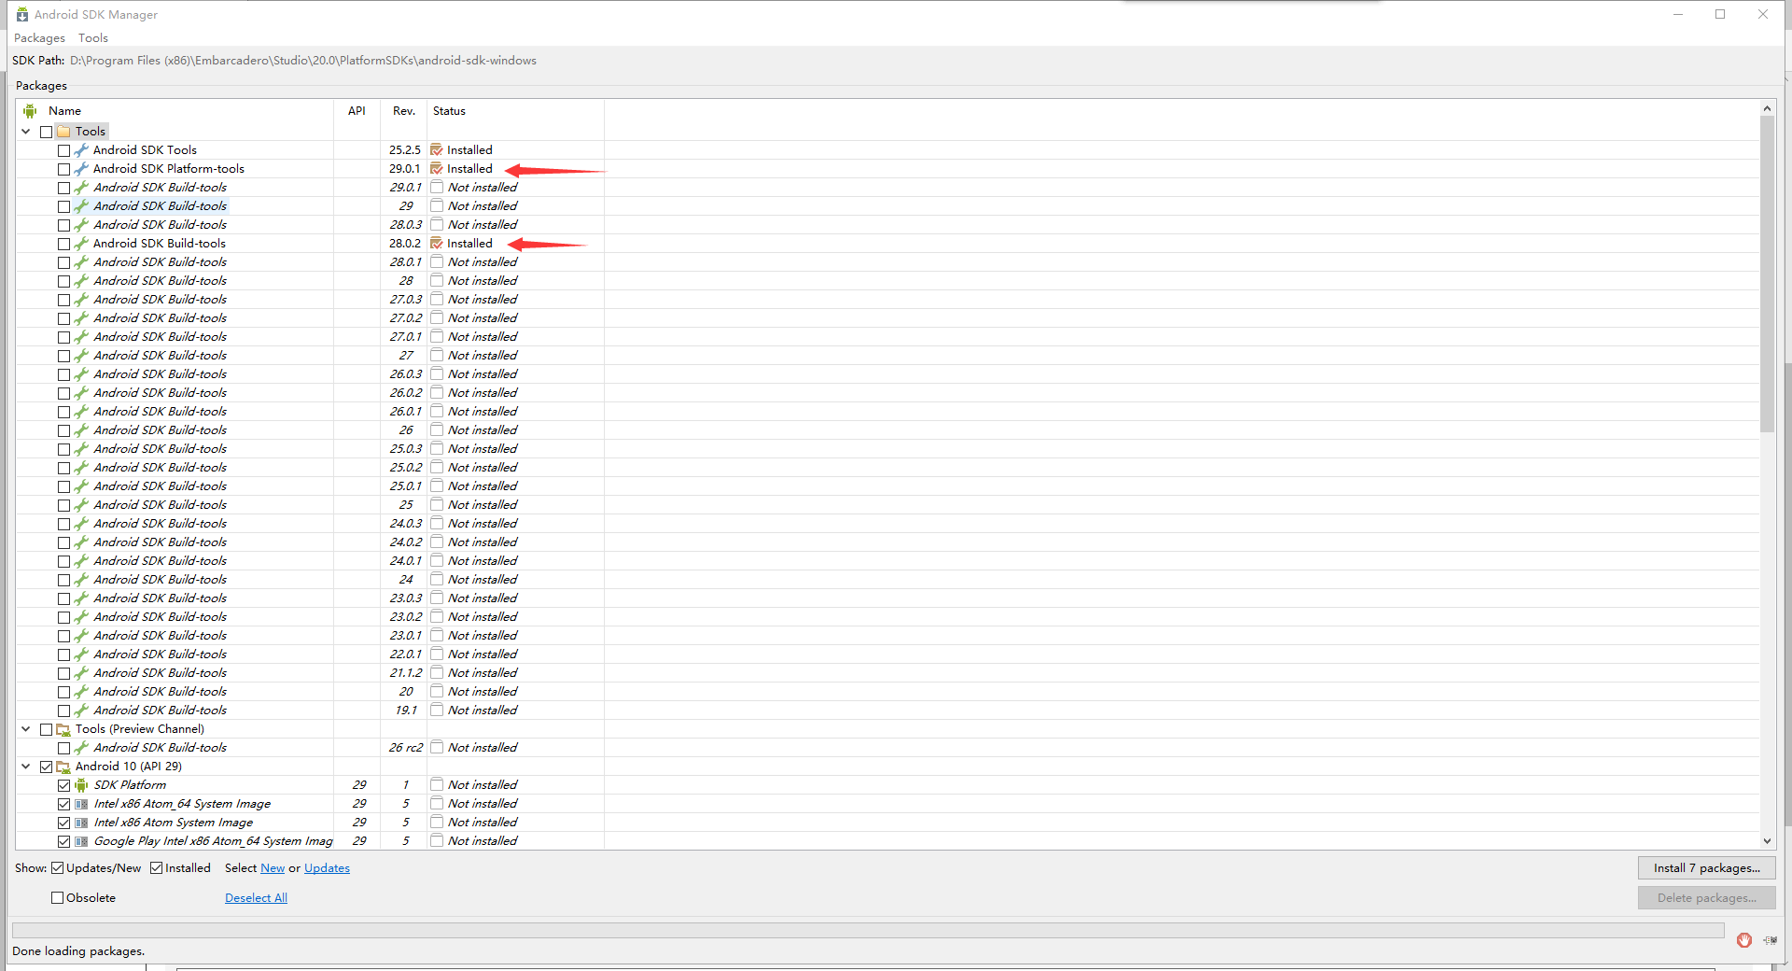
Task: Click the Intel x86 Atom_64 System Image icon
Action: [81, 804]
